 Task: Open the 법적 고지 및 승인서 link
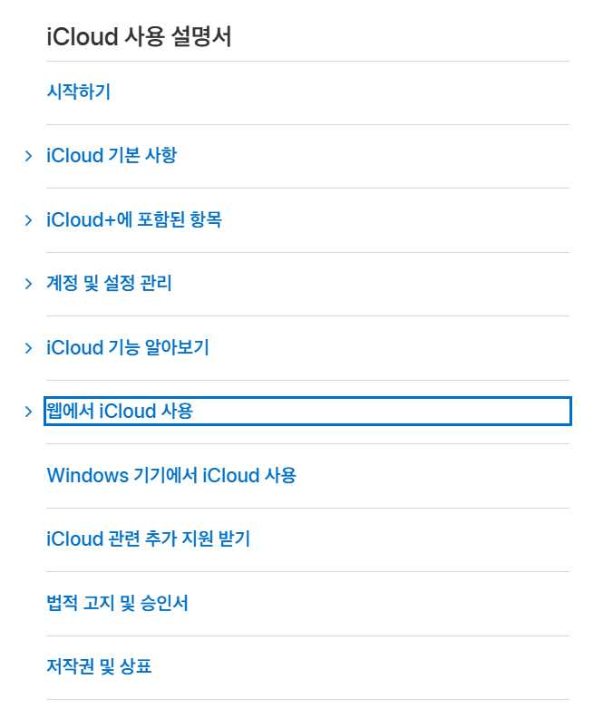[x=117, y=603]
